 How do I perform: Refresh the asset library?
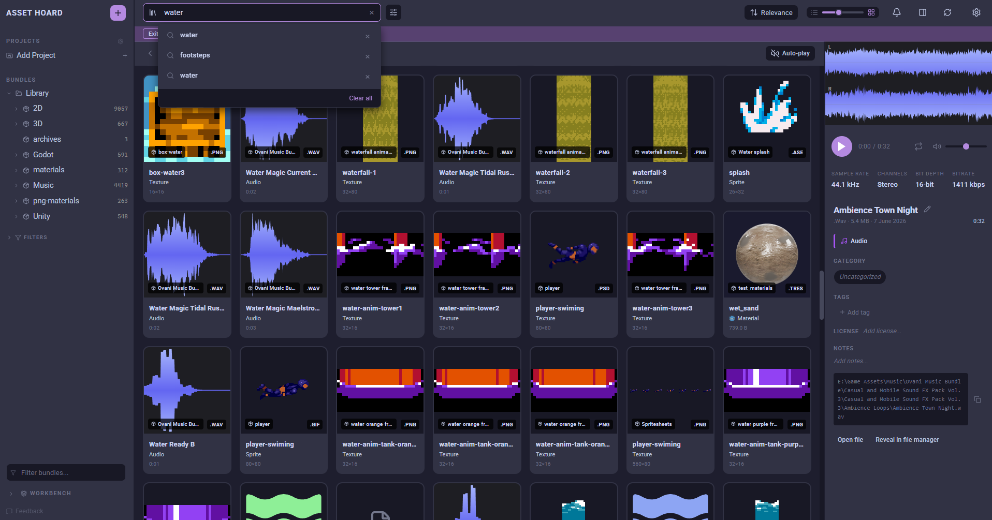pos(947,12)
